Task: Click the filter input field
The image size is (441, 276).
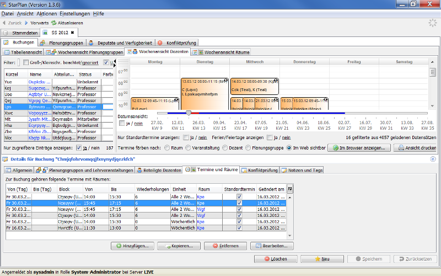Action: pos(19,62)
